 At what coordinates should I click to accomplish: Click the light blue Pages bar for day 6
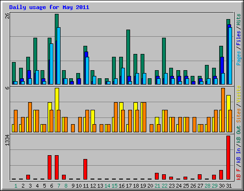click(51, 64)
